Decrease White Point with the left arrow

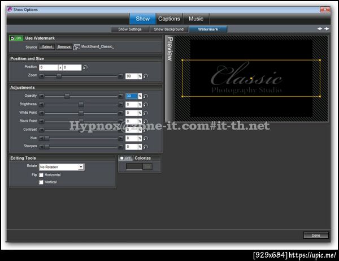(41, 113)
